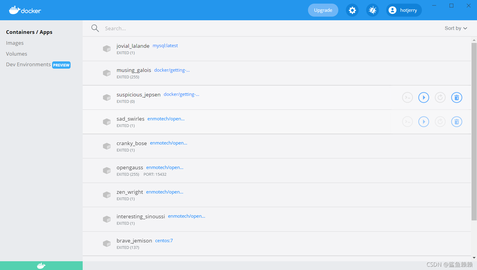Click the whale status icon at bottom left
The image size is (477, 270).
coord(41,266)
